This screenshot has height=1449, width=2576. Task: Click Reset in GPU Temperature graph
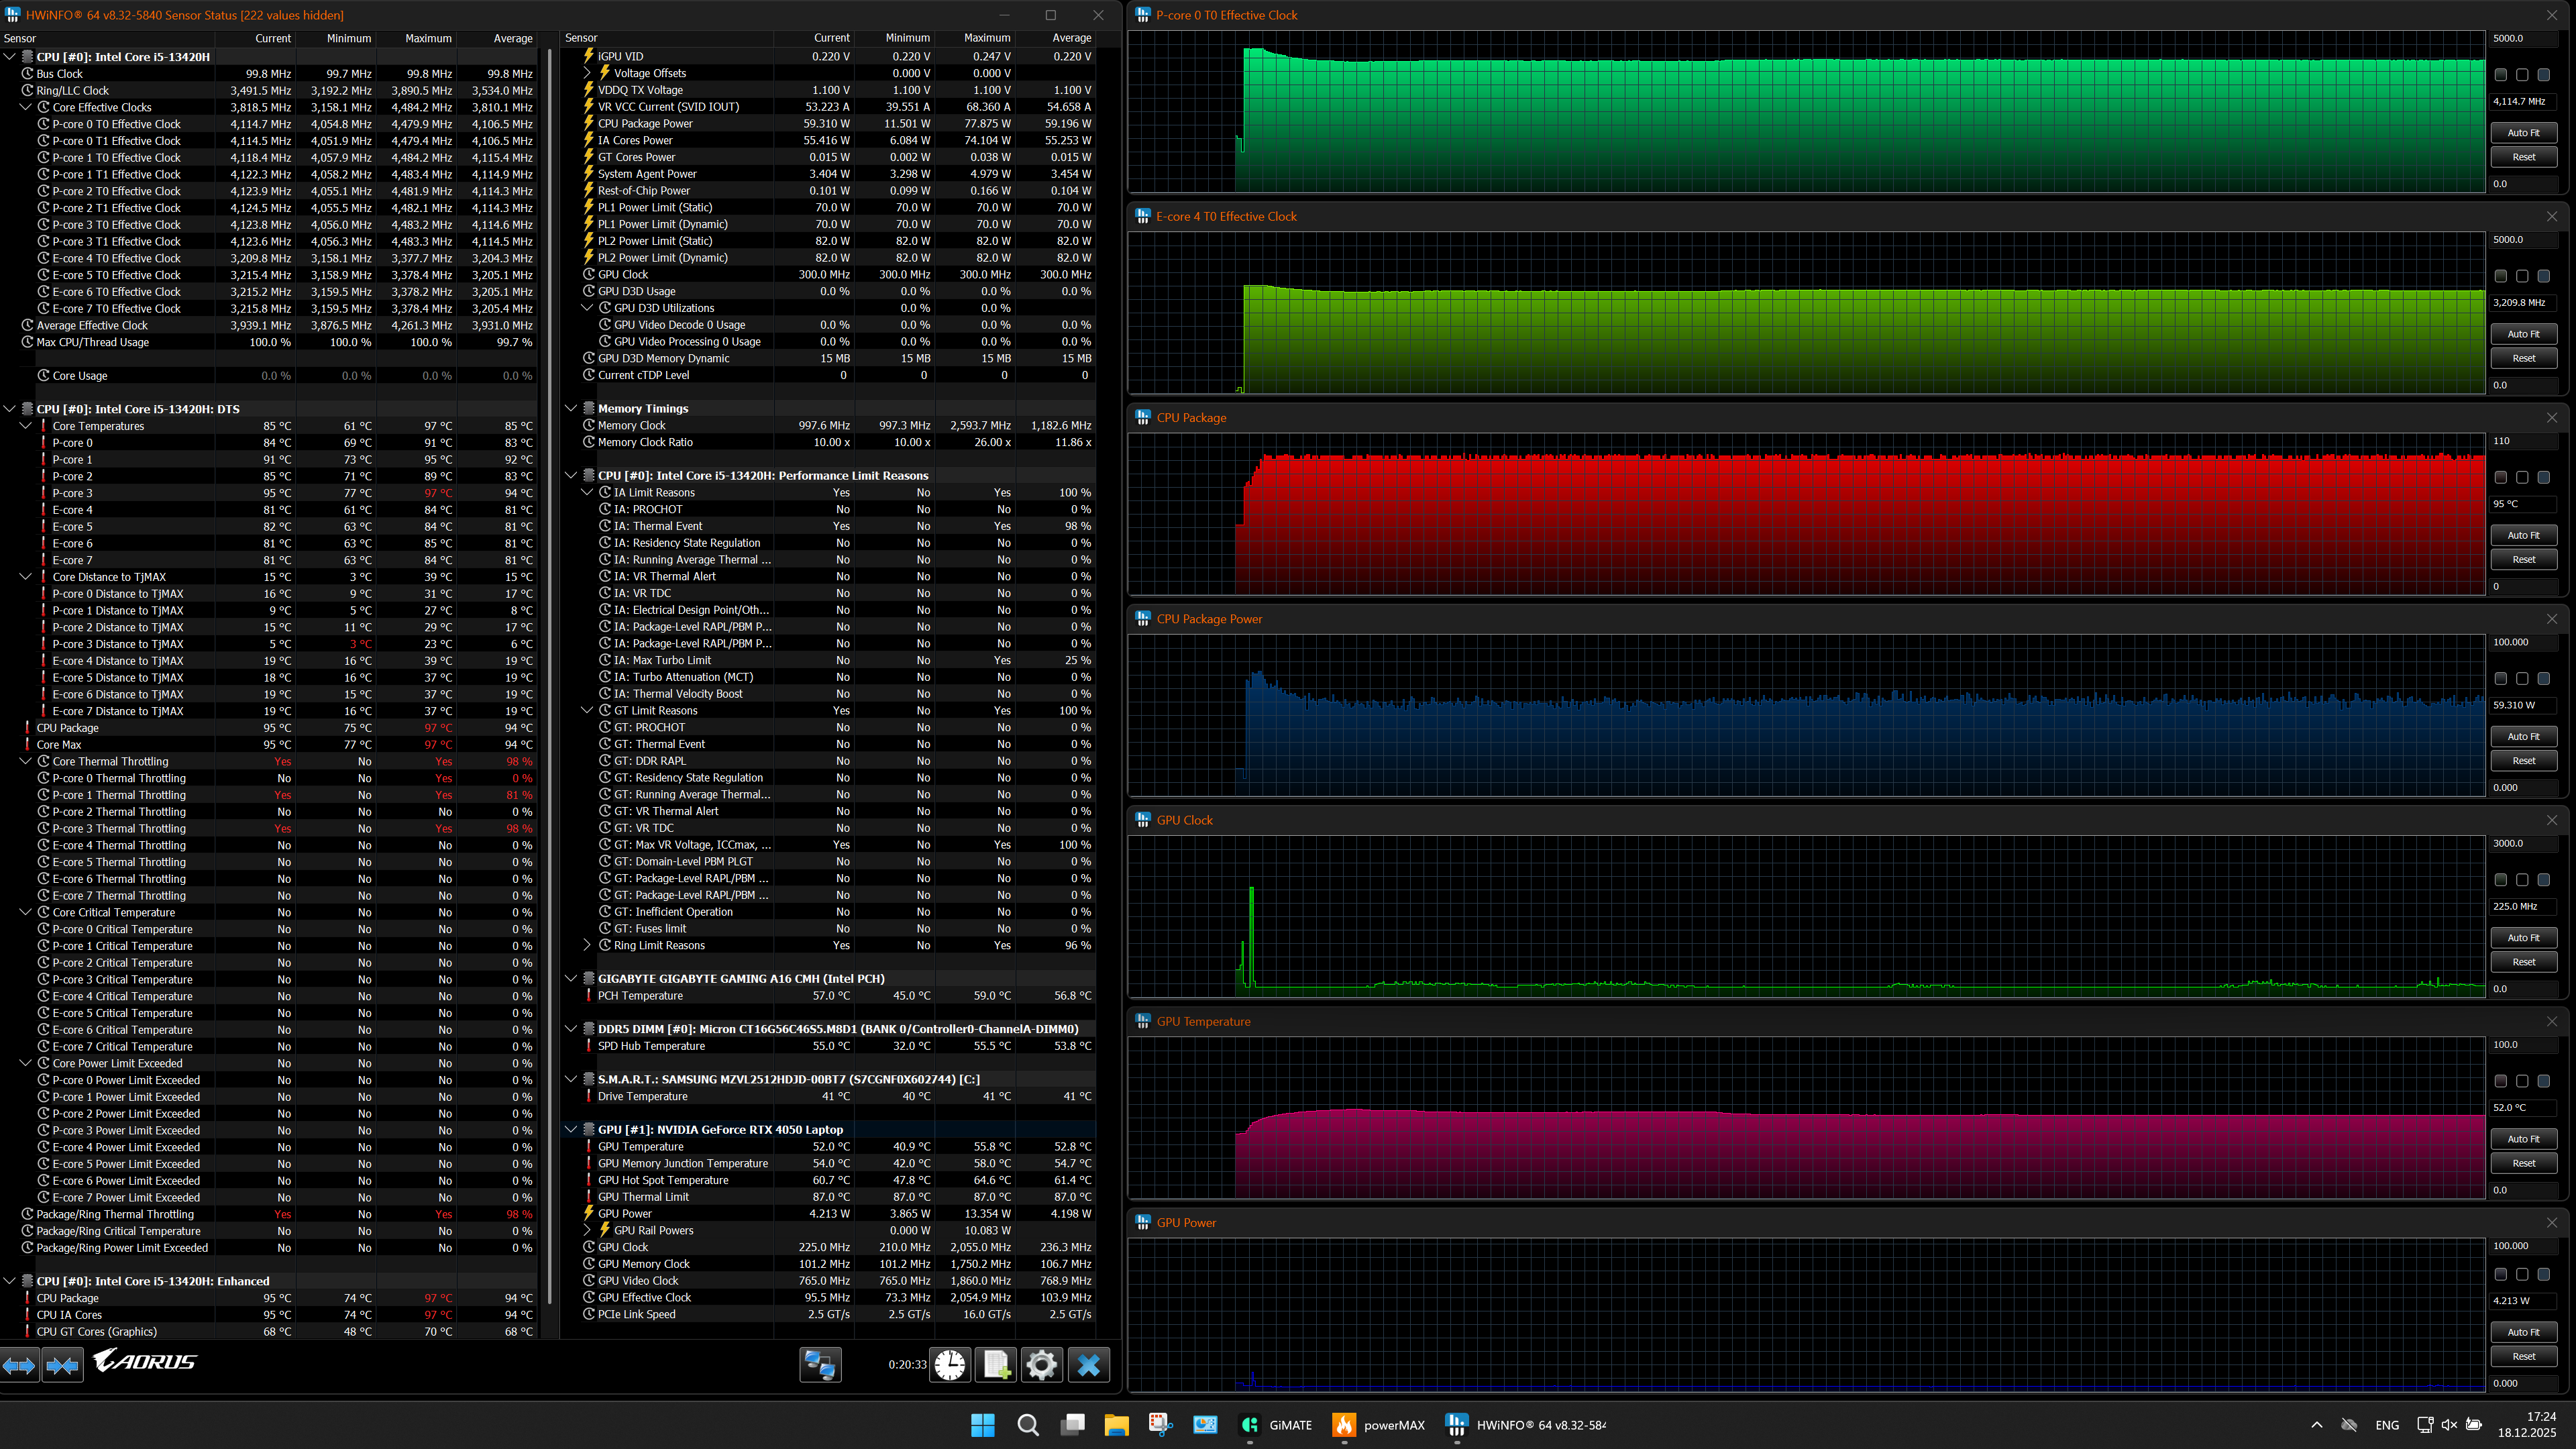pos(2523,1163)
